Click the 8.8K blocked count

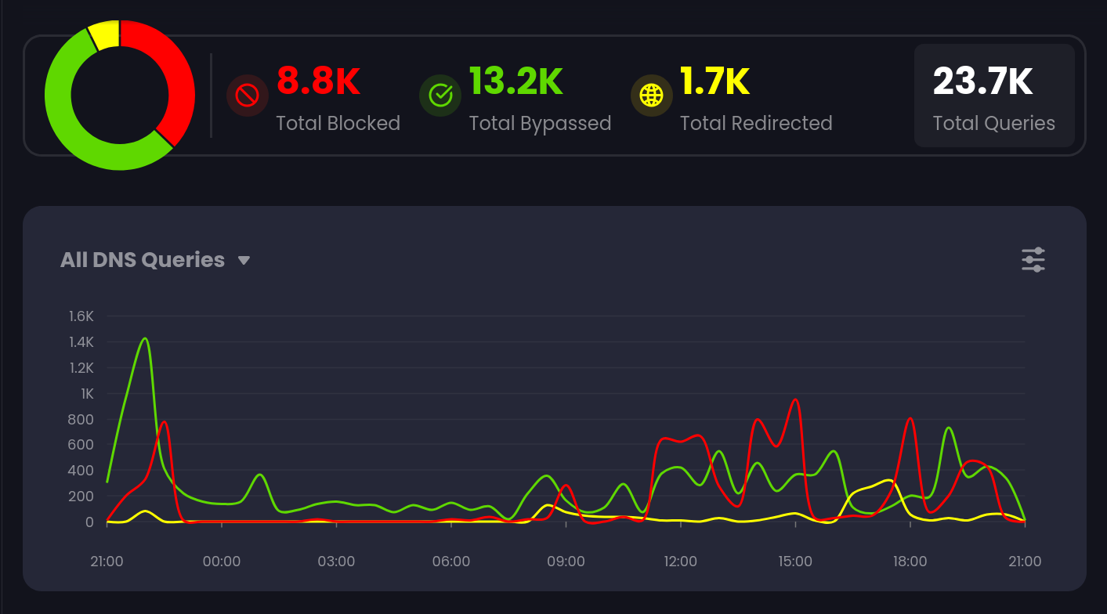(318, 81)
